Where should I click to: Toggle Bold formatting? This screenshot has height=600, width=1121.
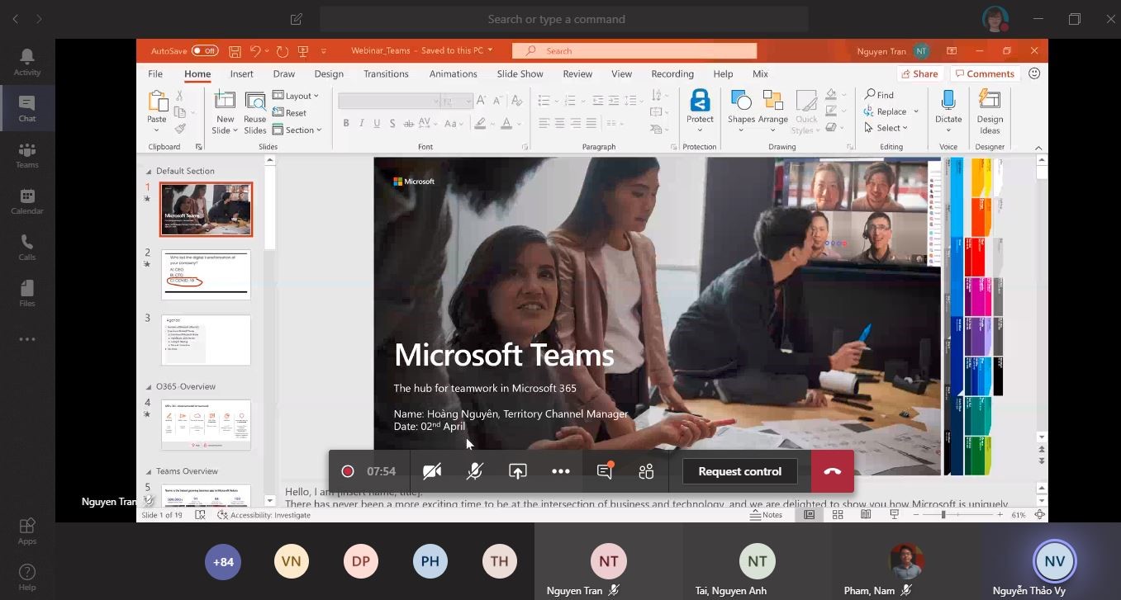click(346, 124)
